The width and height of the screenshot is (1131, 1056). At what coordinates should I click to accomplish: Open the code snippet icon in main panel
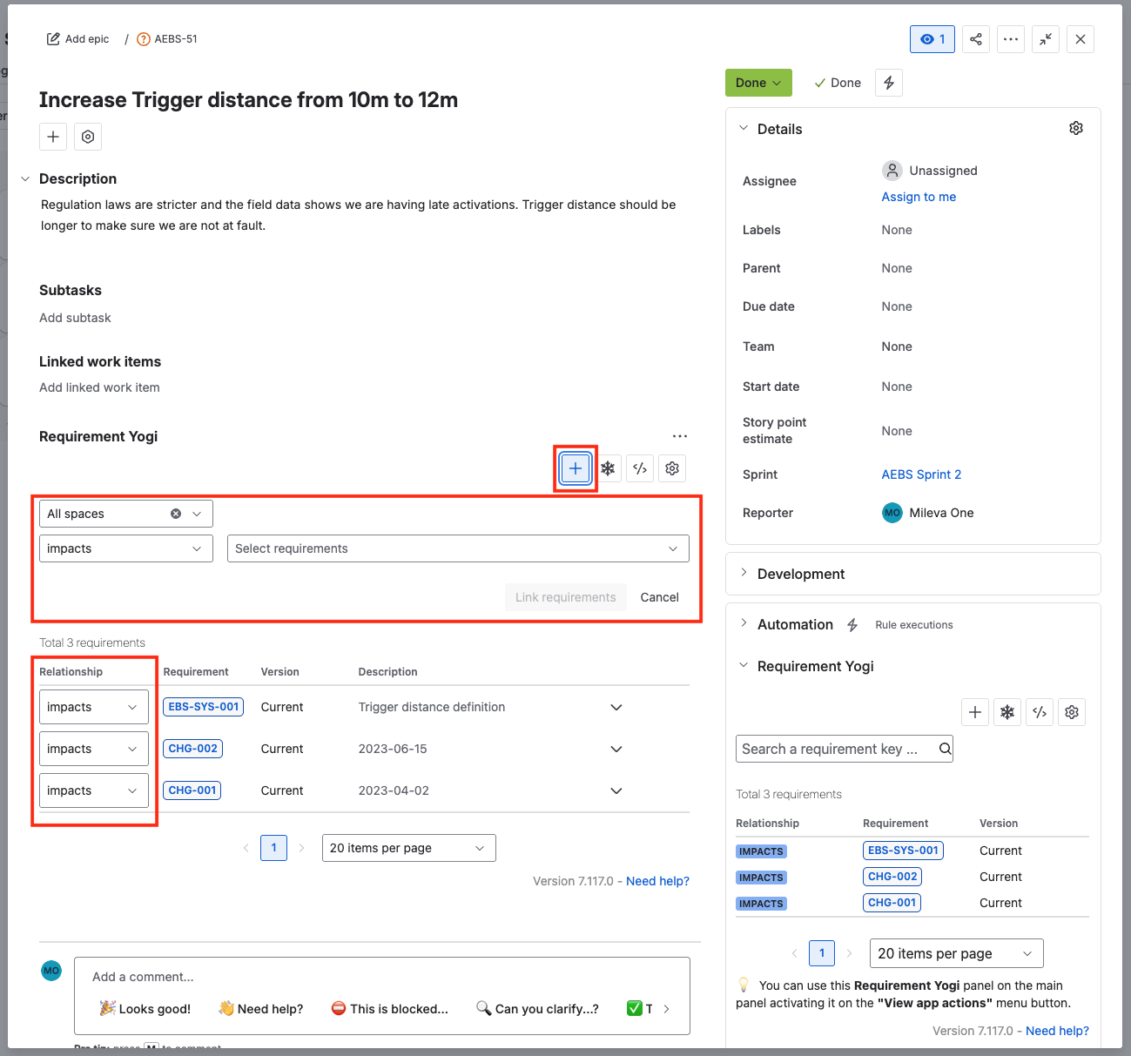coord(640,468)
